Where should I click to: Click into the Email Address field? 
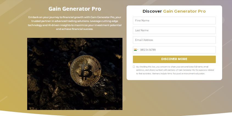174,40
